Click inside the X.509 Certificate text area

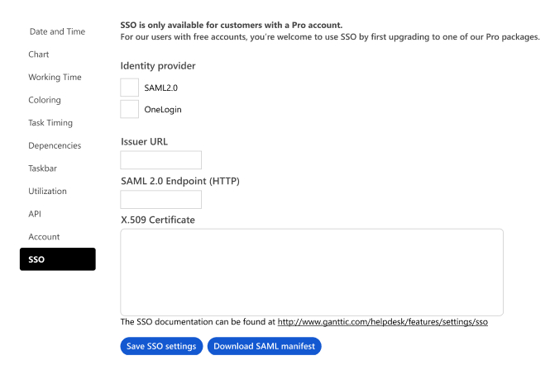click(312, 273)
